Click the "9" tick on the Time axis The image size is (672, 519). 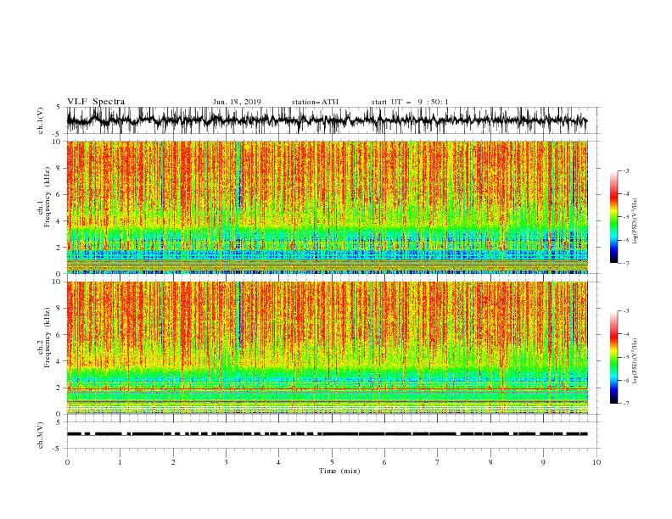pos(543,462)
